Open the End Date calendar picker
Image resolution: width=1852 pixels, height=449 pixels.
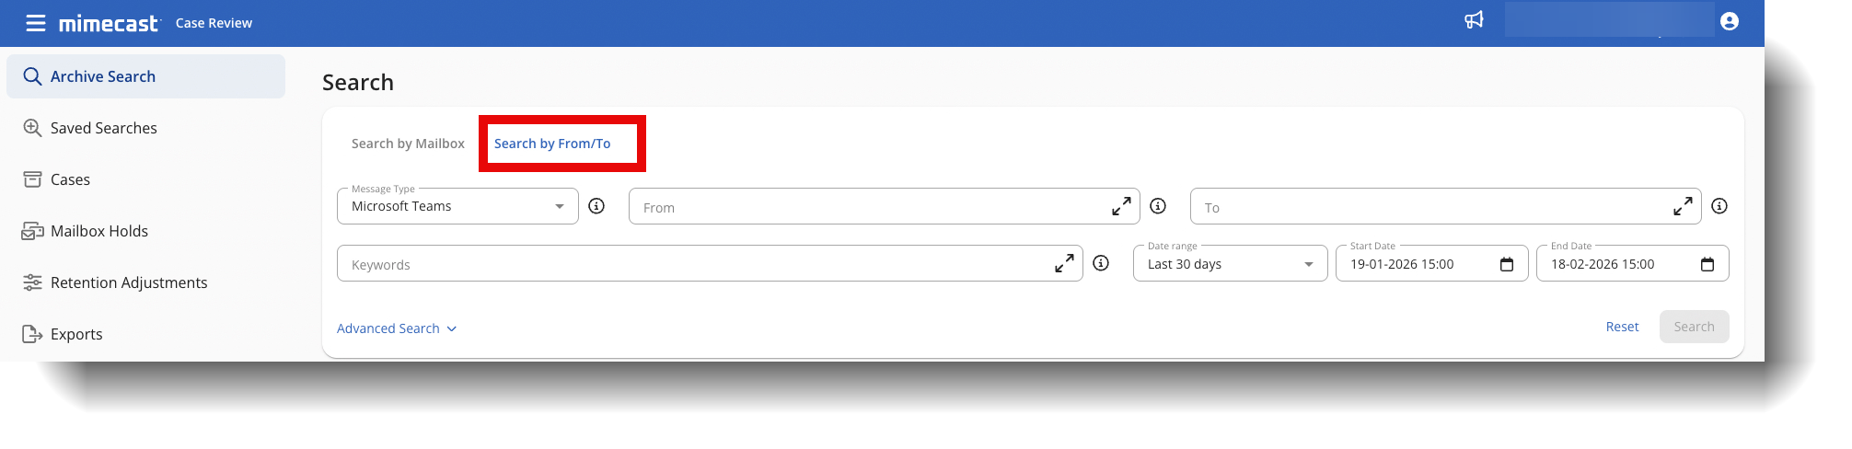[x=1707, y=265]
